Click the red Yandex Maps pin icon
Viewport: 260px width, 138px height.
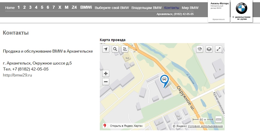click(105, 126)
